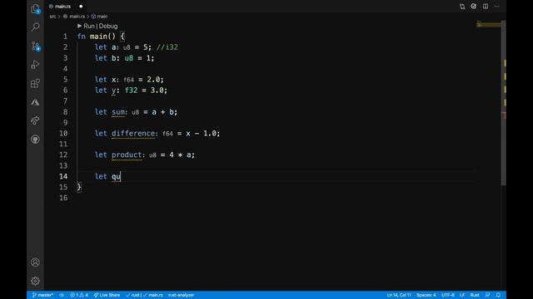Click line number 14 in the gutter
The image size is (533, 299).
pyautogui.click(x=63, y=176)
